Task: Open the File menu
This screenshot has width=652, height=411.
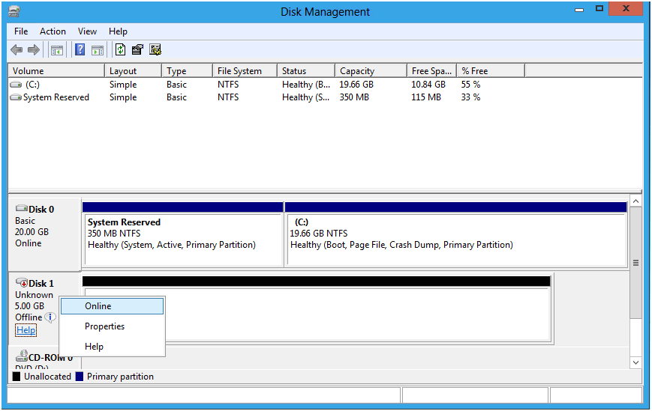Action: pos(21,31)
